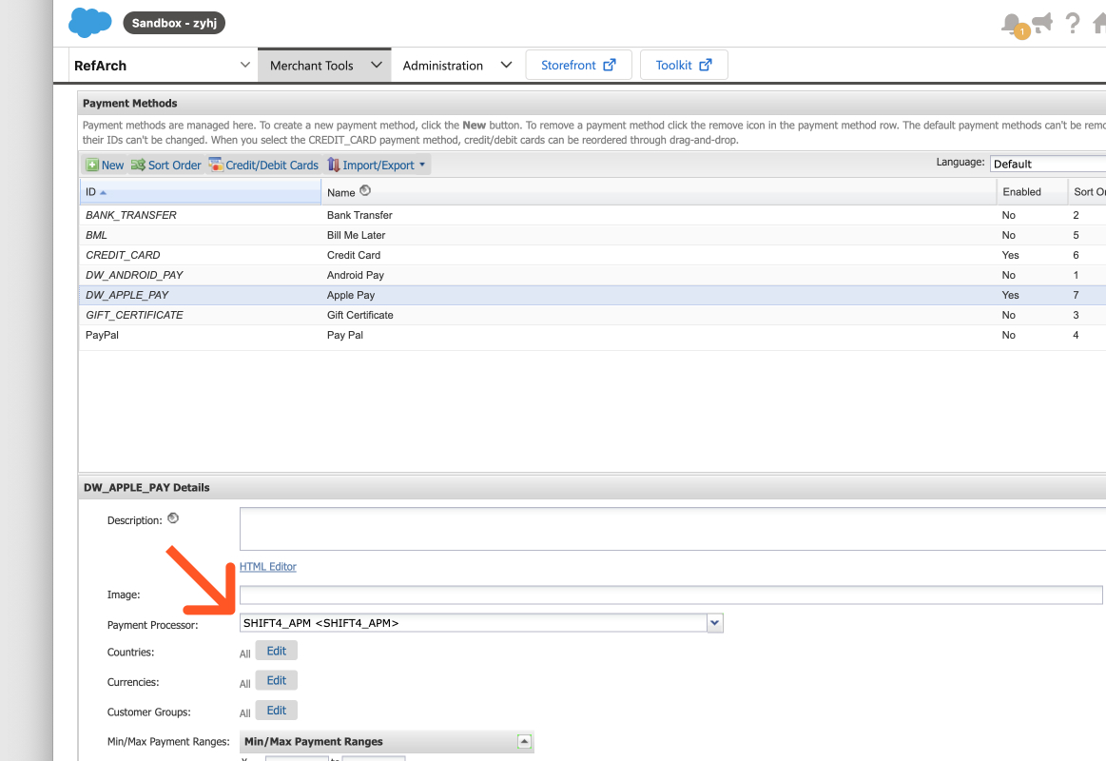The image size is (1106, 761).
Task: Open the announcements megaphone icon
Action: pyautogui.click(x=1042, y=23)
